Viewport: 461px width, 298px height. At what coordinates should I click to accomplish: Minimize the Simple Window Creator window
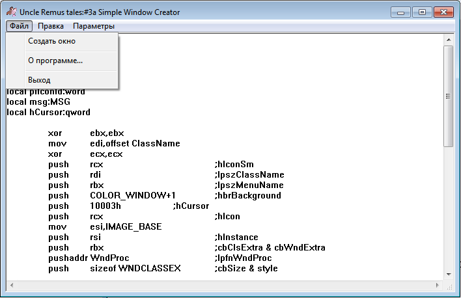click(401, 12)
